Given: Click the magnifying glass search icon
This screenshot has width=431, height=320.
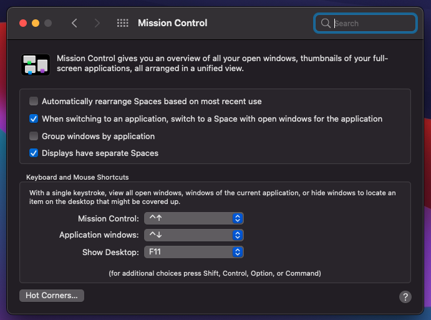Looking at the screenshot, I should click(x=326, y=24).
